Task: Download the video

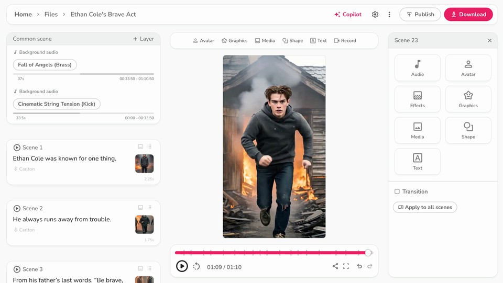Action: tap(468, 15)
